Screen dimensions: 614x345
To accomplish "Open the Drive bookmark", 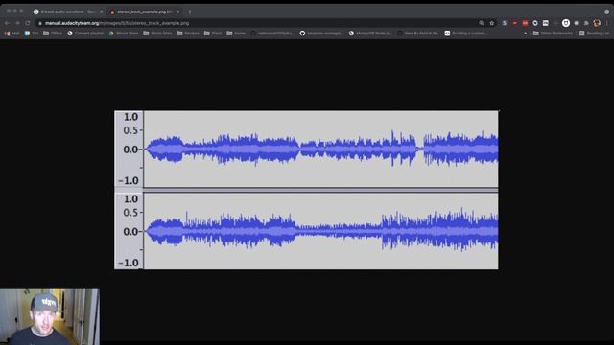I will point(124,34).
